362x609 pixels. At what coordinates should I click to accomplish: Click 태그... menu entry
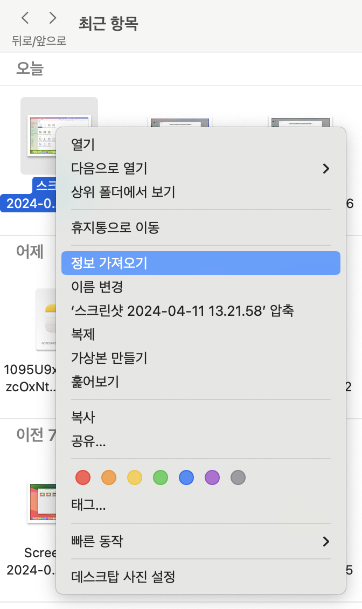(88, 506)
